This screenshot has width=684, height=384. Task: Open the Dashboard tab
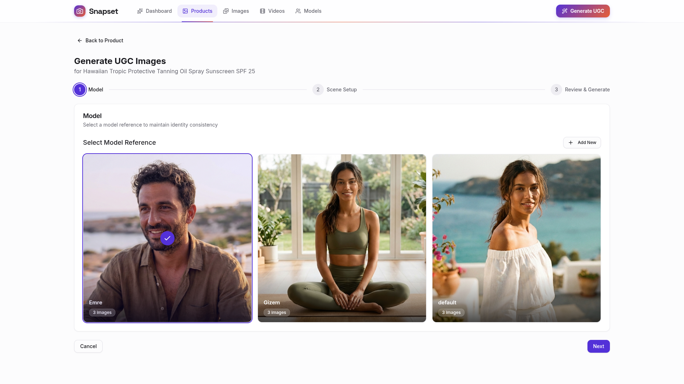click(x=154, y=11)
